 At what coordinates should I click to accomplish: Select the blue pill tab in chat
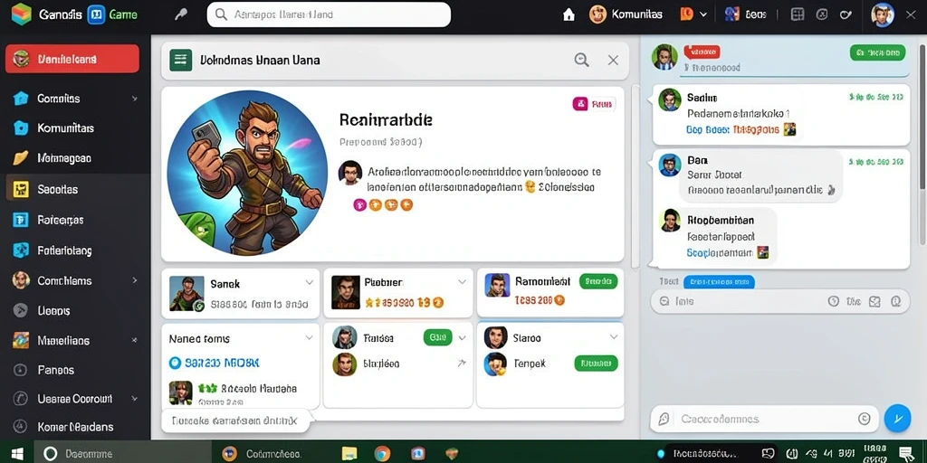(719, 282)
